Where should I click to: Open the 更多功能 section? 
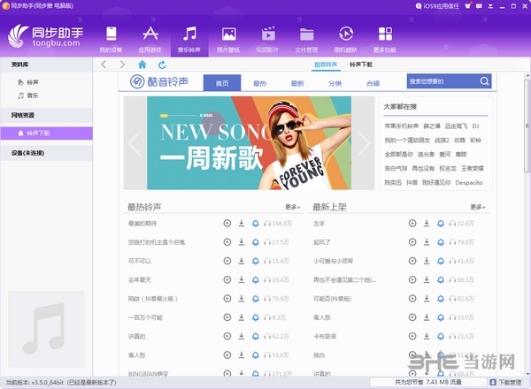385,39
